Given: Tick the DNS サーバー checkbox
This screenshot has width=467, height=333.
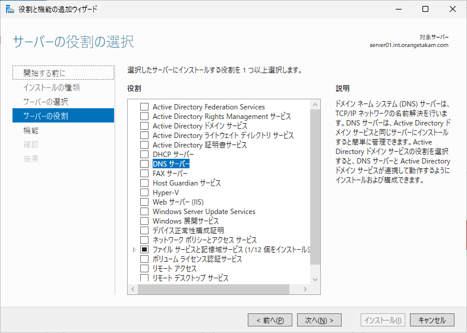Looking at the screenshot, I should point(144,164).
